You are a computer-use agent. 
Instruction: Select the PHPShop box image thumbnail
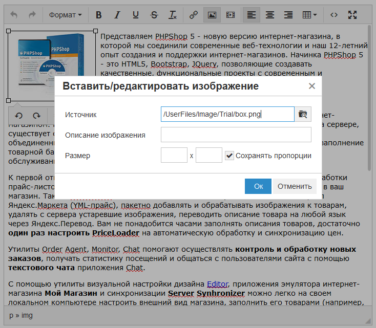pos(52,65)
